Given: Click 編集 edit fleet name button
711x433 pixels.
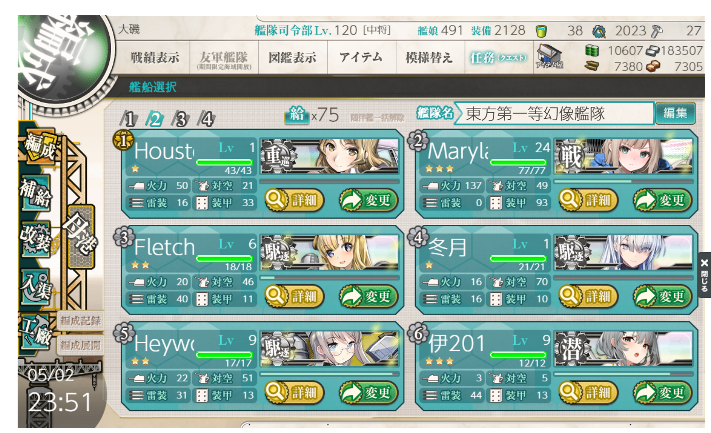Looking at the screenshot, I should (x=675, y=113).
